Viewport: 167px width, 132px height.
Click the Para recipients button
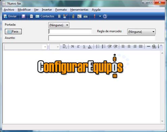pyautogui.click(x=13, y=31)
